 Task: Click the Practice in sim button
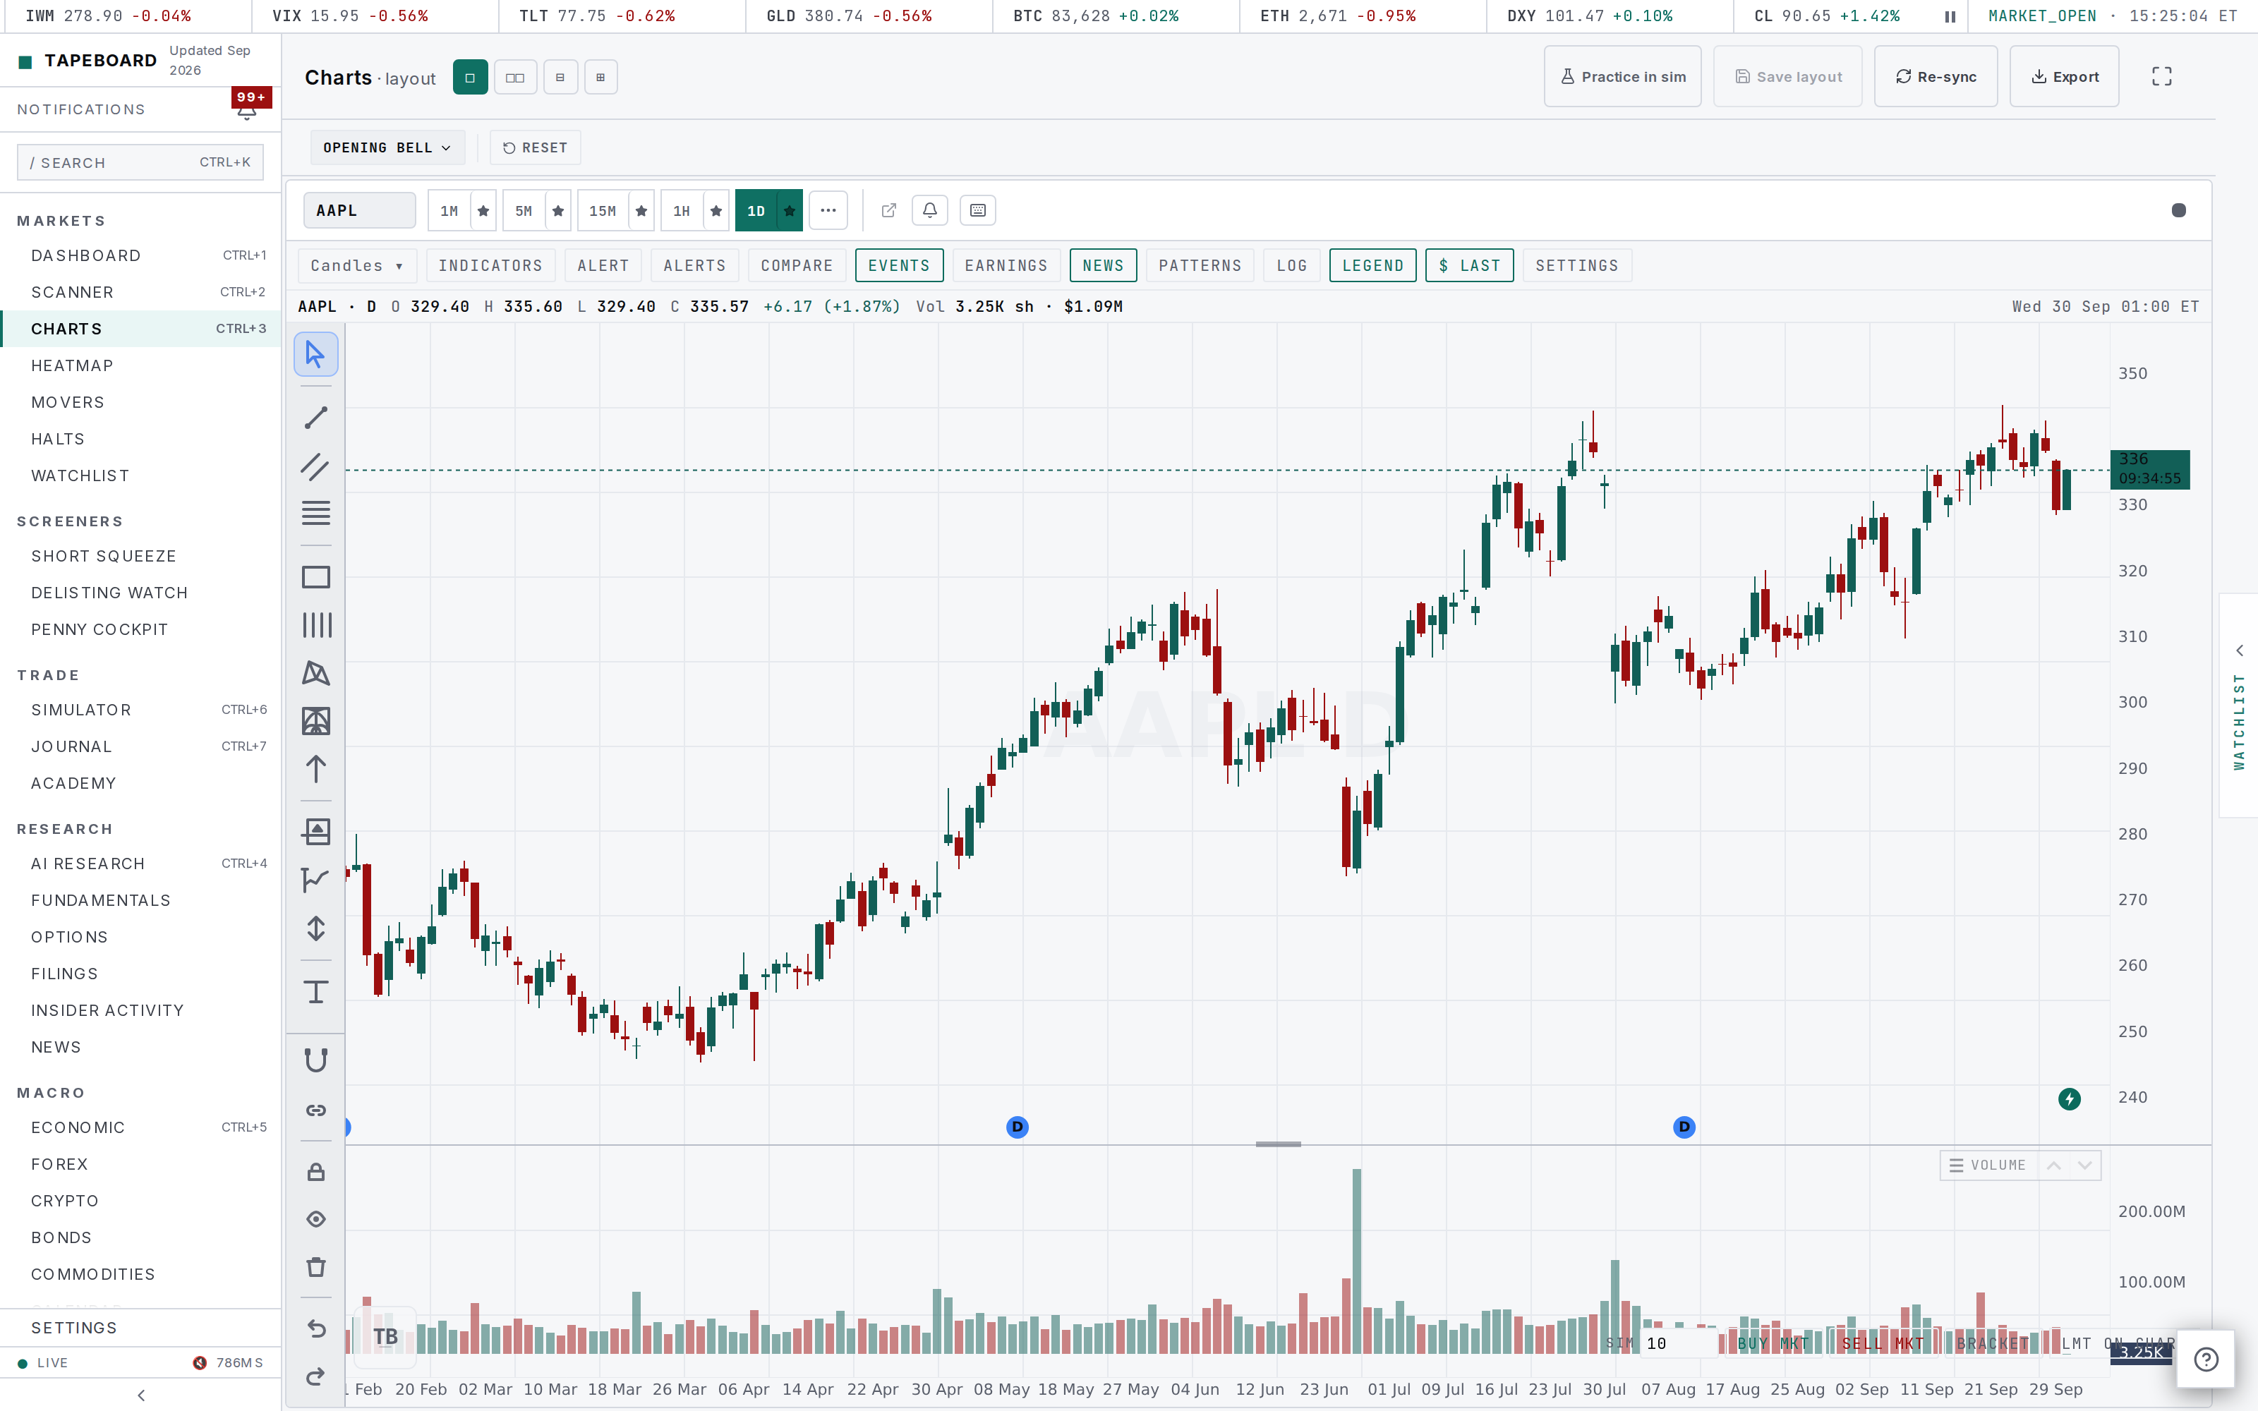click(1623, 76)
